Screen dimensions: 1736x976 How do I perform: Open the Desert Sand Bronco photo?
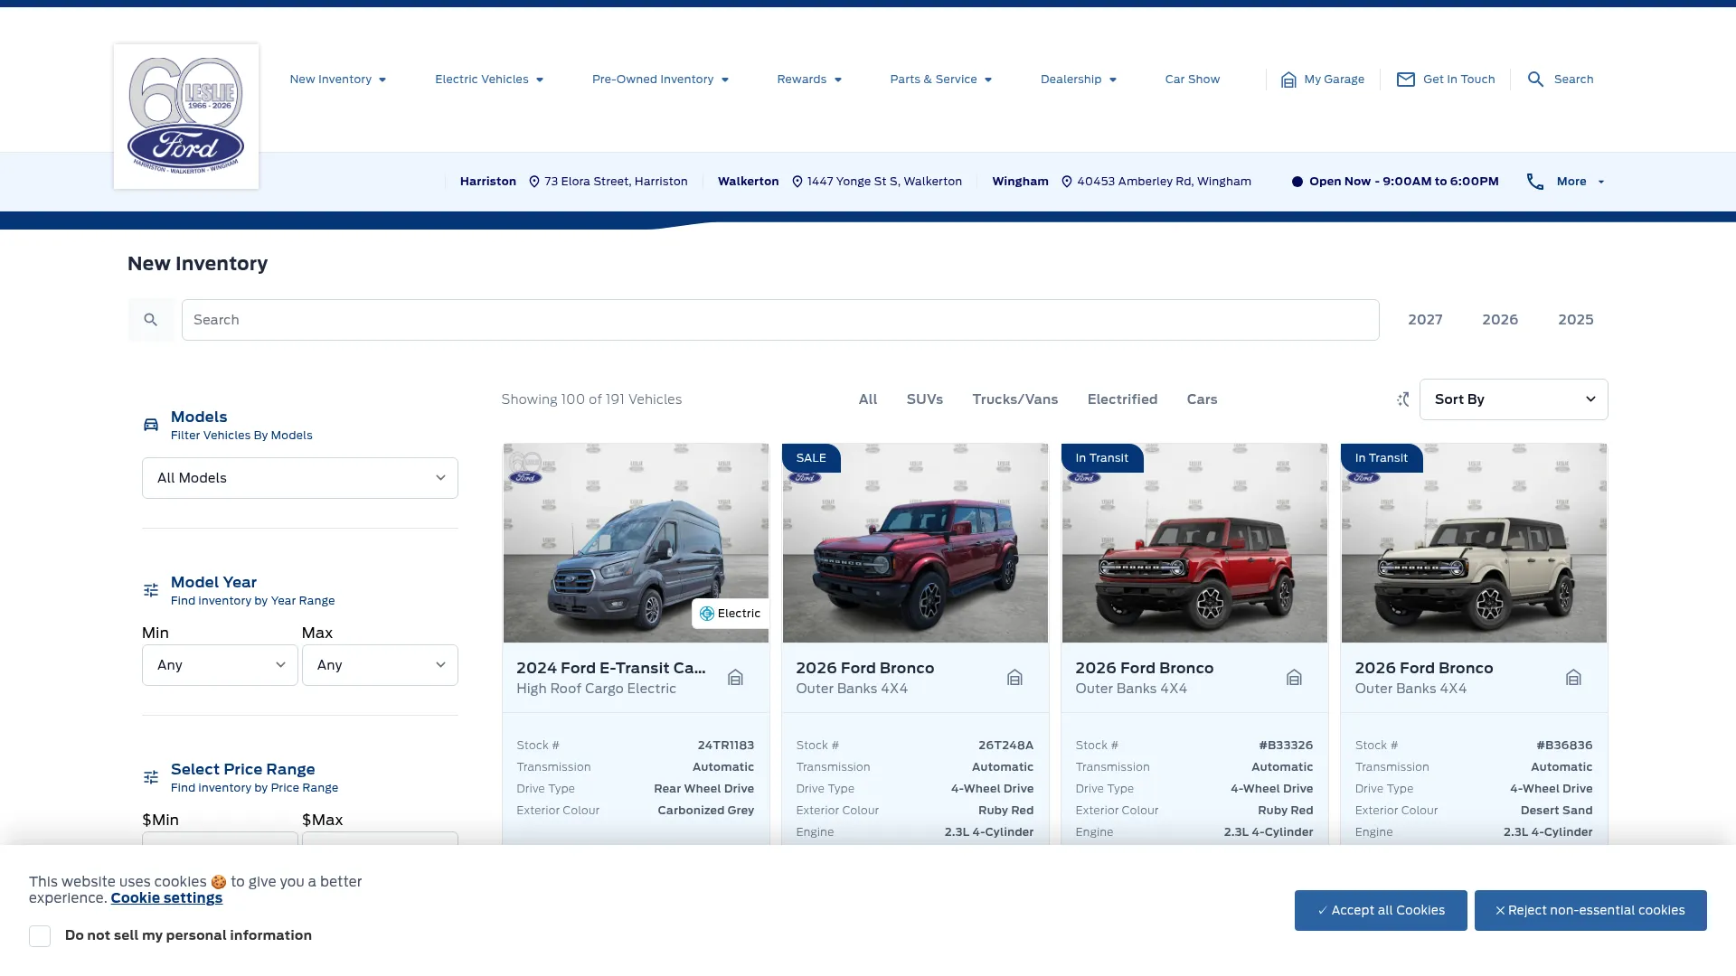1474,543
